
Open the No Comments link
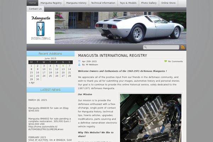pos(175,61)
